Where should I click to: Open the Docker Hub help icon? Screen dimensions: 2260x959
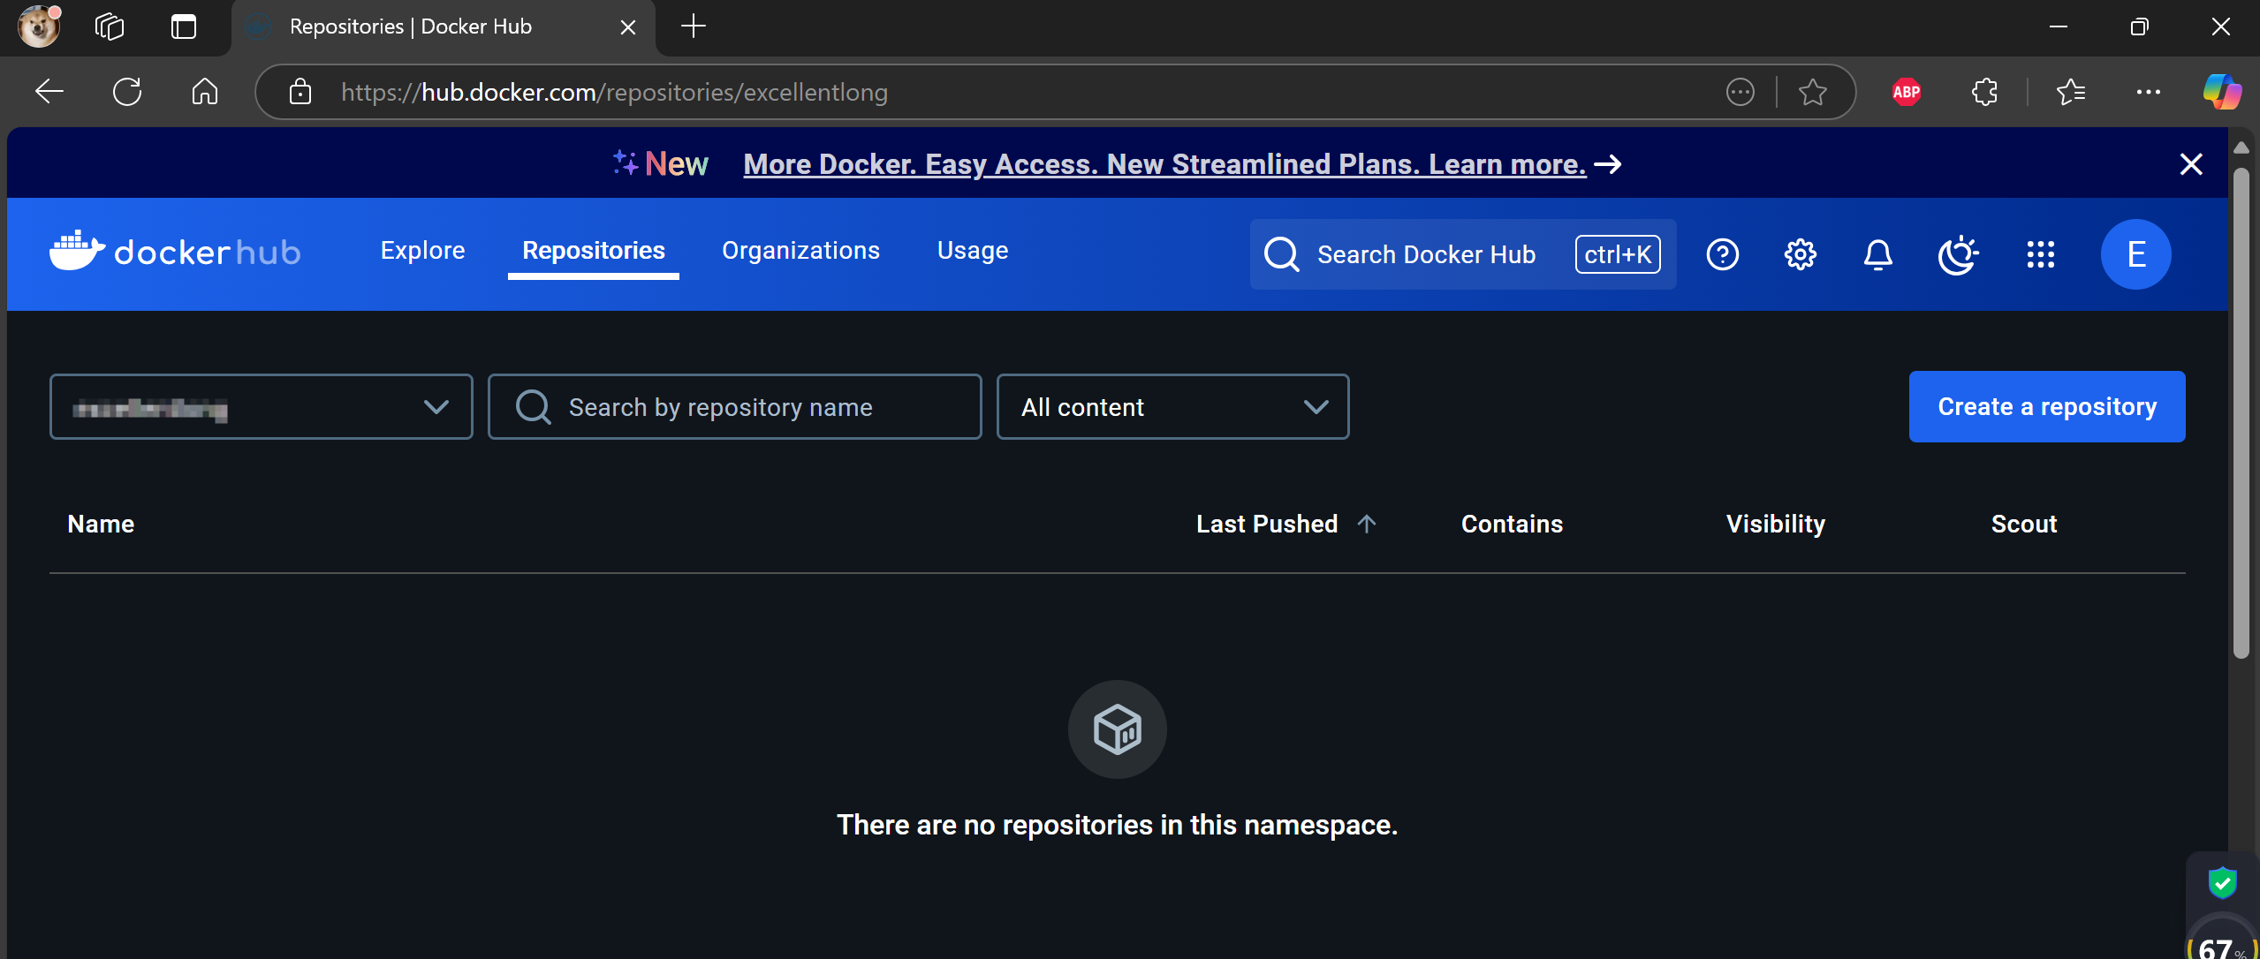point(1722,254)
